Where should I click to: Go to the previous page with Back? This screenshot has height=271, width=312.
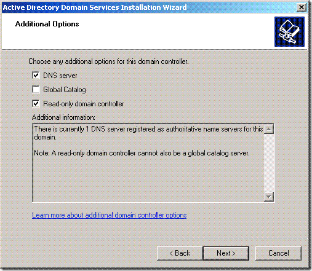pyautogui.click(x=180, y=253)
